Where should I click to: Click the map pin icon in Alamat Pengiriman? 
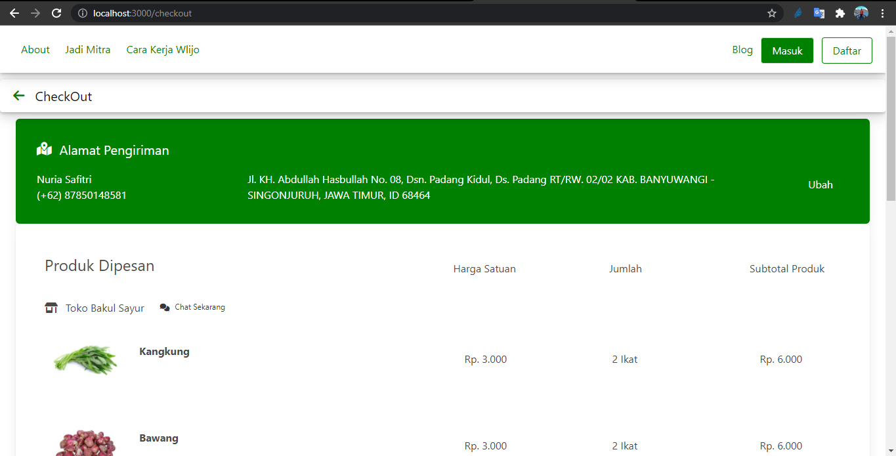point(43,149)
